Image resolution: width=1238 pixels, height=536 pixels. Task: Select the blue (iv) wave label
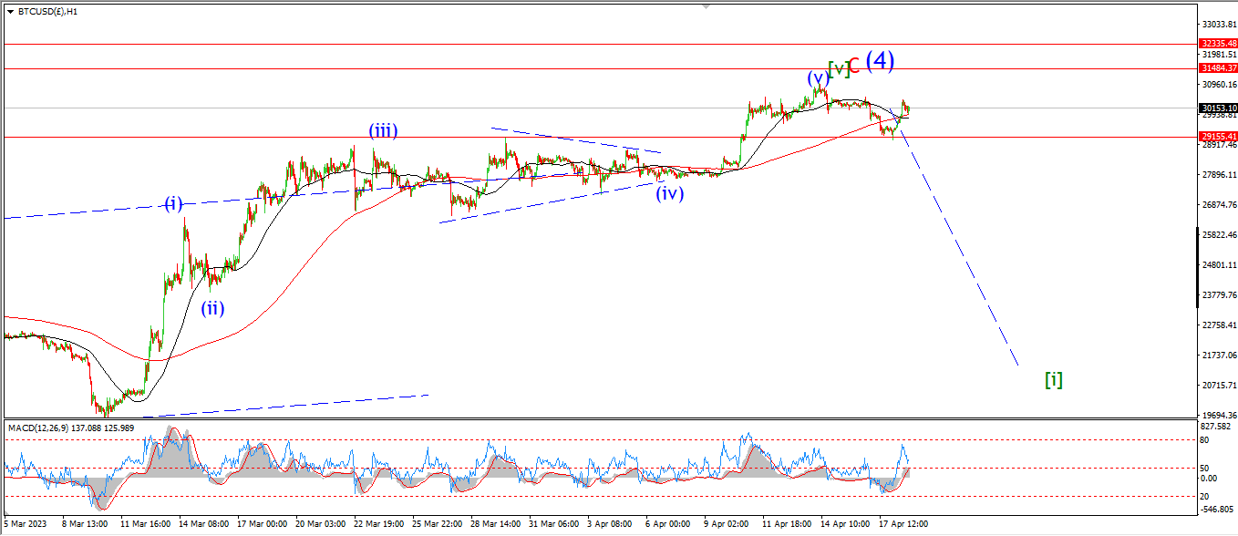(x=670, y=193)
